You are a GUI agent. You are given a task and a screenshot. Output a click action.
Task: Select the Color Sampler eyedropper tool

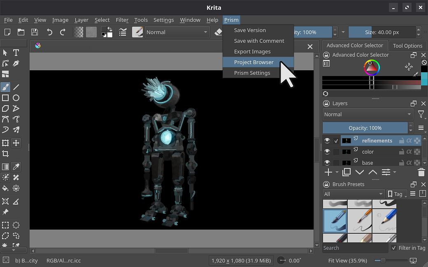coord(16,167)
